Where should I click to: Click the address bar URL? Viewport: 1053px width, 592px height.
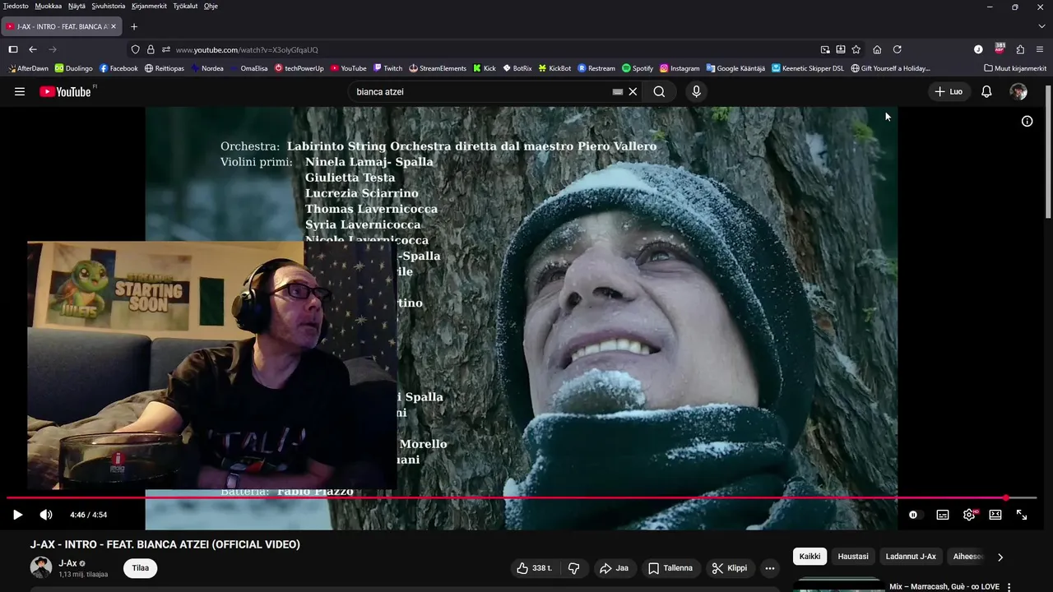pyautogui.click(x=247, y=49)
